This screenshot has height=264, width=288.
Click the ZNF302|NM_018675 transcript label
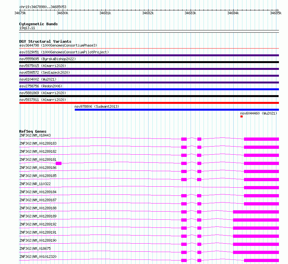click(35, 248)
